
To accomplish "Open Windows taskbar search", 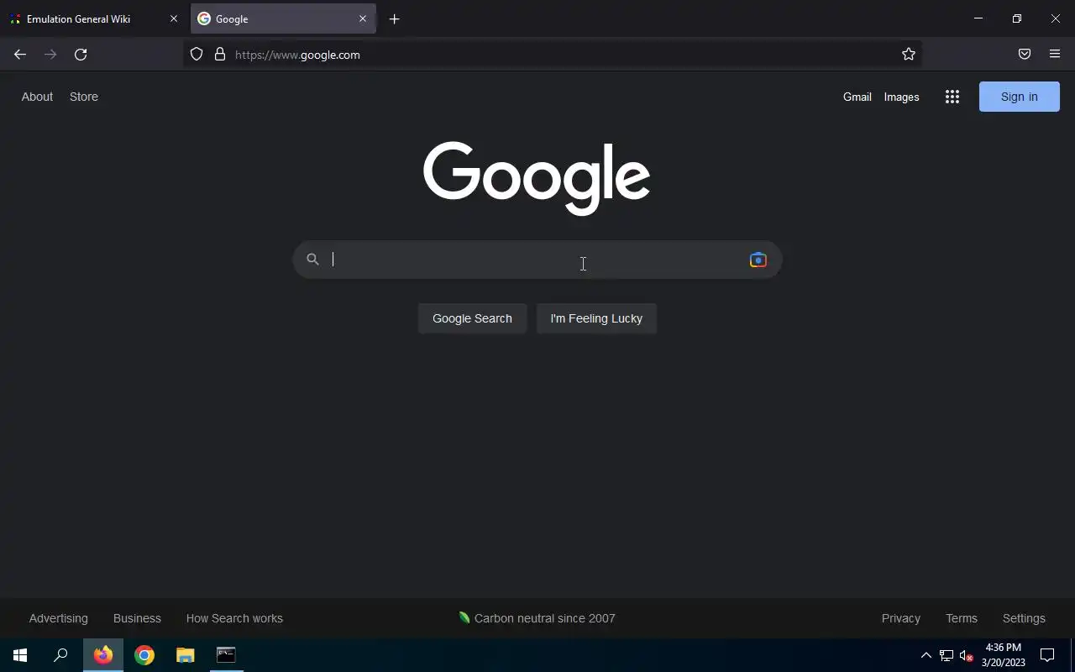I will (x=60, y=655).
